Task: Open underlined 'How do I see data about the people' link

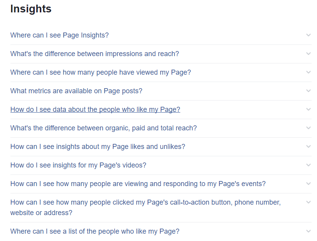Action: [95, 109]
